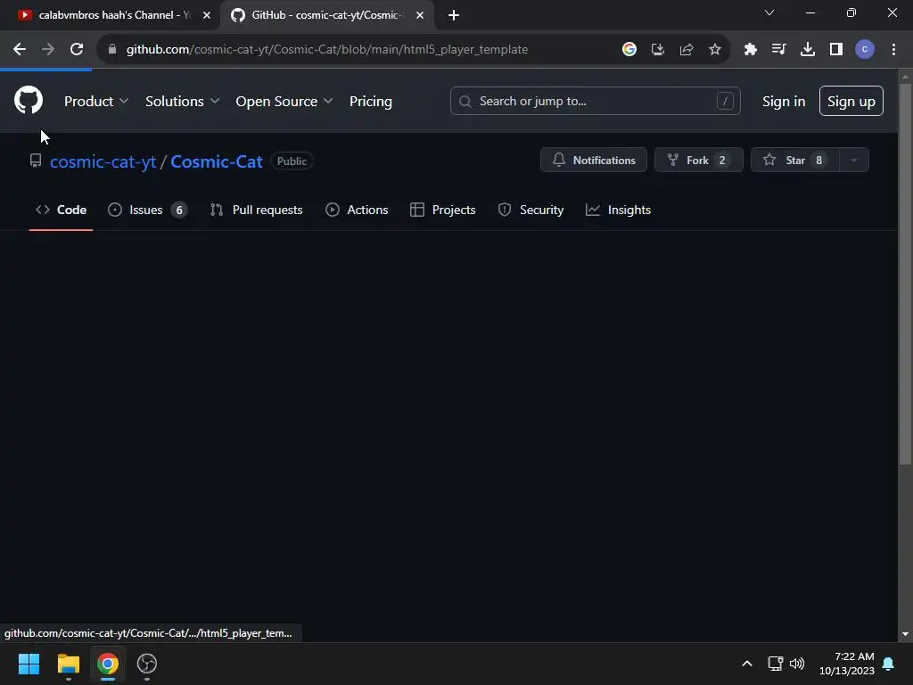913x685 pixels.
Task: Open Windows notification bell
Action: click(889, 664)
